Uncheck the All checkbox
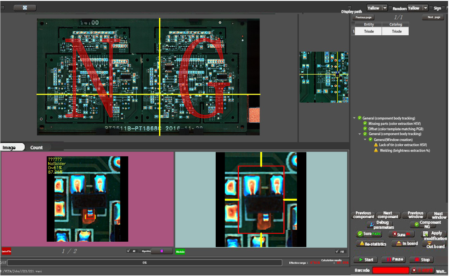Image resolution: width=449 pixels, height=276 pixels. point(128,251)
